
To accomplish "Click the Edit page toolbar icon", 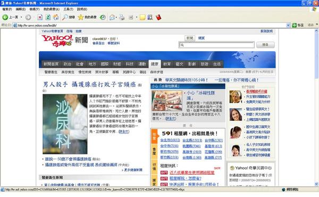I will (x=131, y=18).
